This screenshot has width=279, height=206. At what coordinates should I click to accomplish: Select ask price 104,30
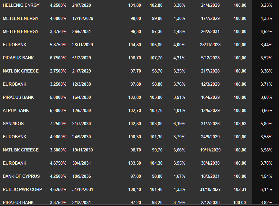click(156, 163)
